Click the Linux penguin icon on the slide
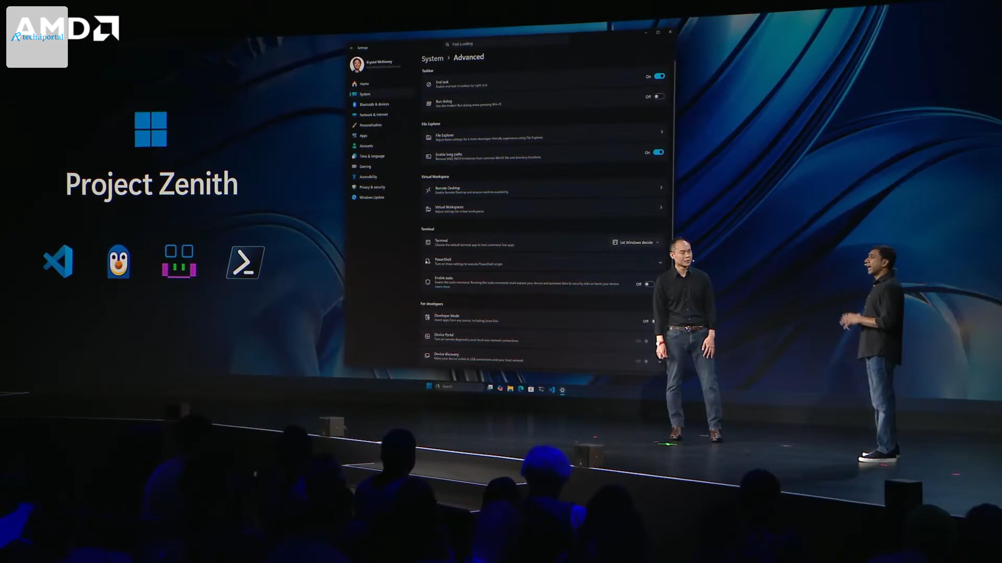The height and width of the screenshot is (563, 1002). 118,261
